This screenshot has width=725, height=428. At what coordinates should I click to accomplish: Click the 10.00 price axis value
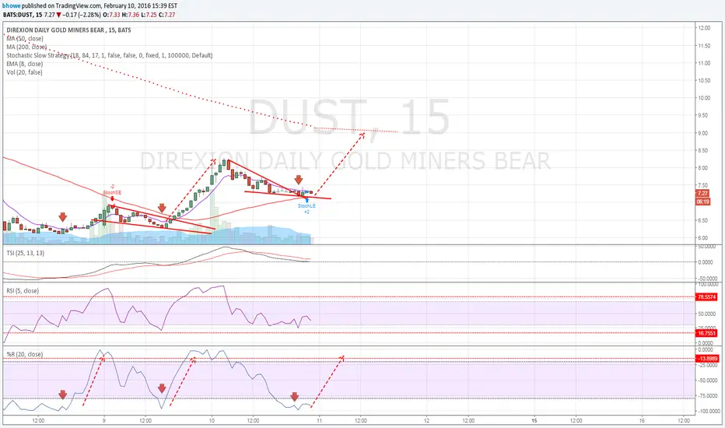(704, 98)
